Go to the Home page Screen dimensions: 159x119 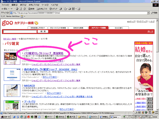25,9
